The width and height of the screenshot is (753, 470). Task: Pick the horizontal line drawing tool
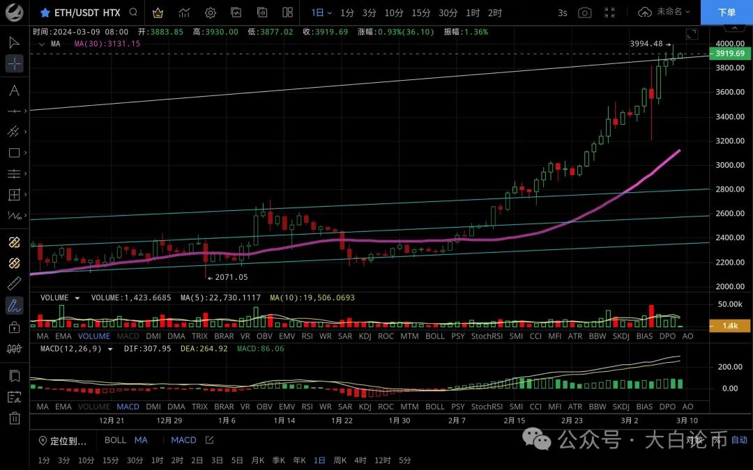(15, 111)
